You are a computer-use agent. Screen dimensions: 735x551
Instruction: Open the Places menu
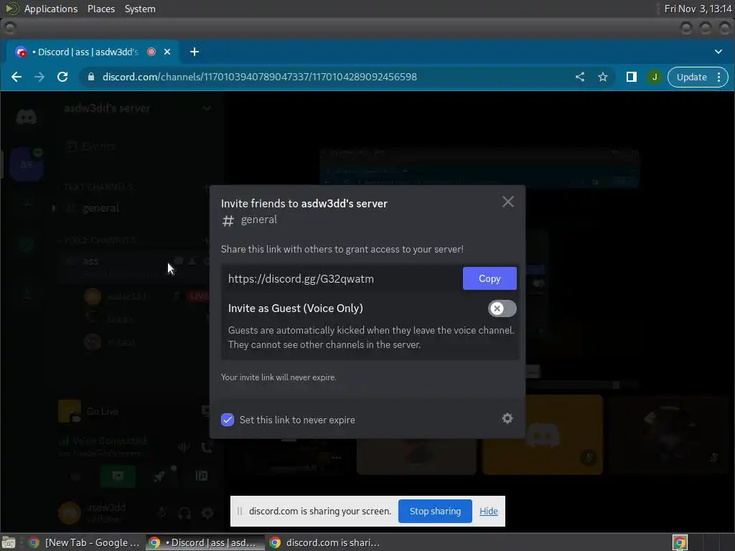(101, 9)
